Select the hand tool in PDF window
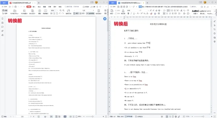217x118 pixels. (x=5, y=10)
